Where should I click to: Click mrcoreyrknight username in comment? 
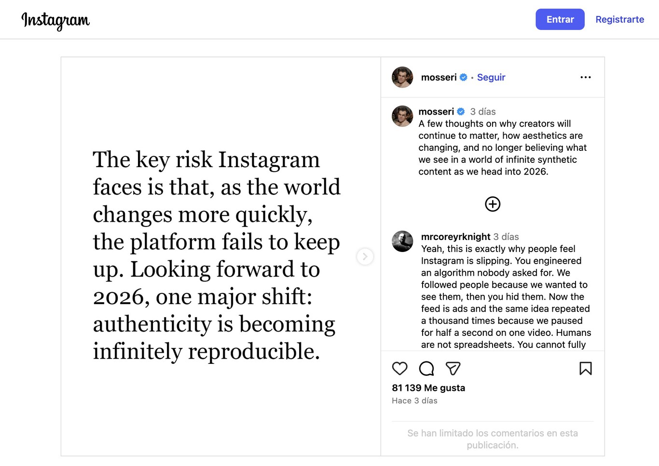pos(455,237)
